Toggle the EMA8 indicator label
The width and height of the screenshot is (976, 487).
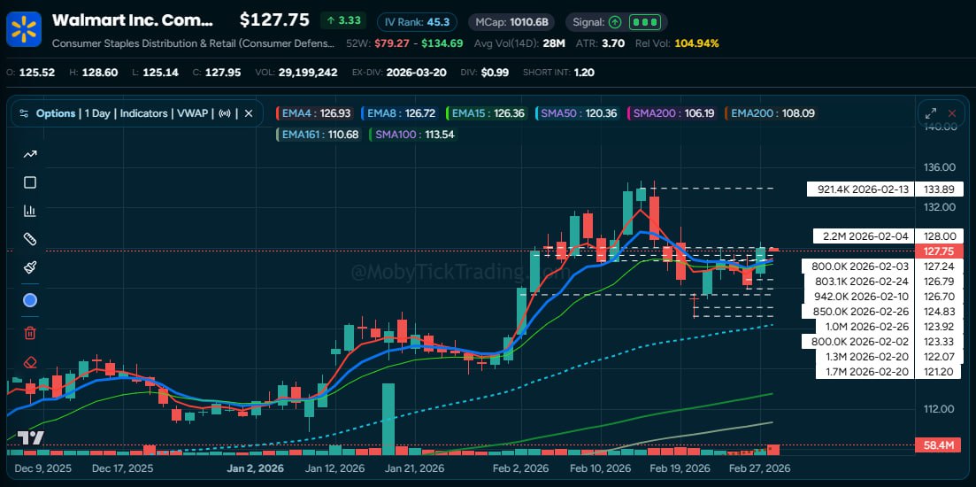(x=400, y=113)
